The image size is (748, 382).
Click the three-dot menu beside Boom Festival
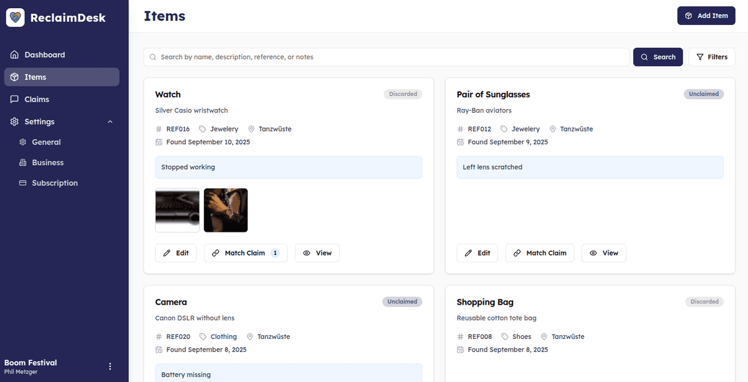coord(110,366)
